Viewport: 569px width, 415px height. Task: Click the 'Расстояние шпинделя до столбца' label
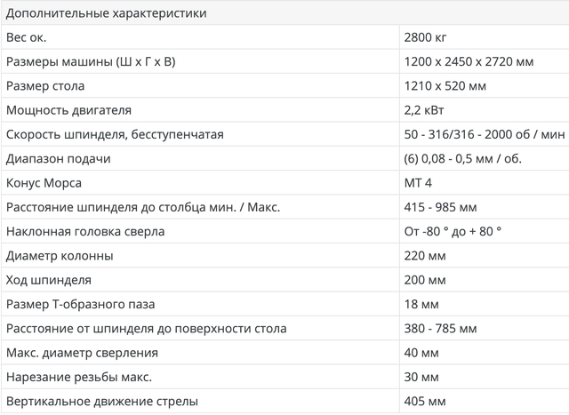107,208
